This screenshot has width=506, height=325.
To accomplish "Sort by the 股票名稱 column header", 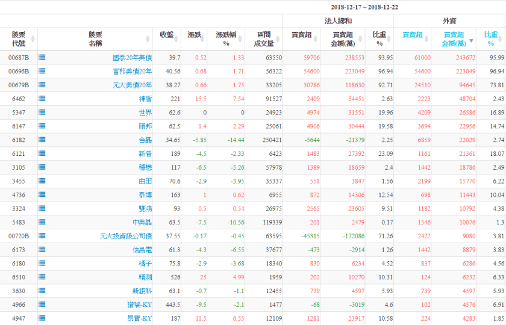I will point(95,39).
